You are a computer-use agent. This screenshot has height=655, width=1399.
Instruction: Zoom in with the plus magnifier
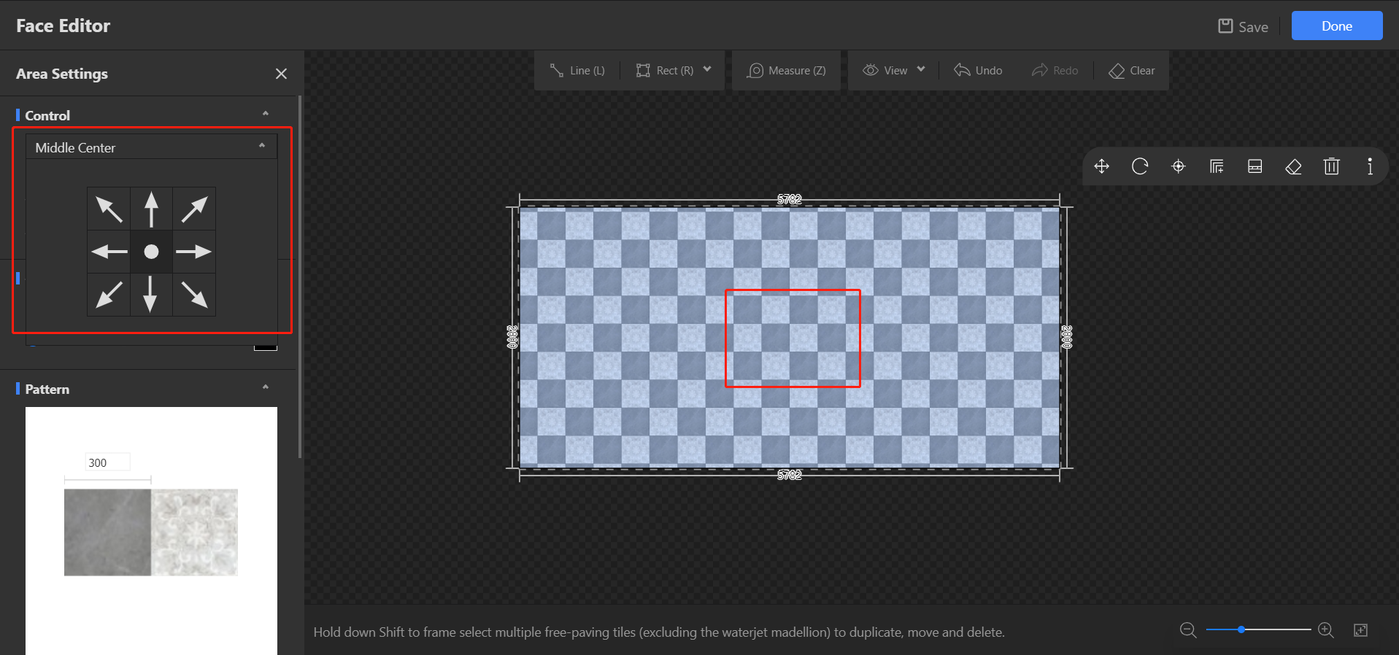point(1326,629)
